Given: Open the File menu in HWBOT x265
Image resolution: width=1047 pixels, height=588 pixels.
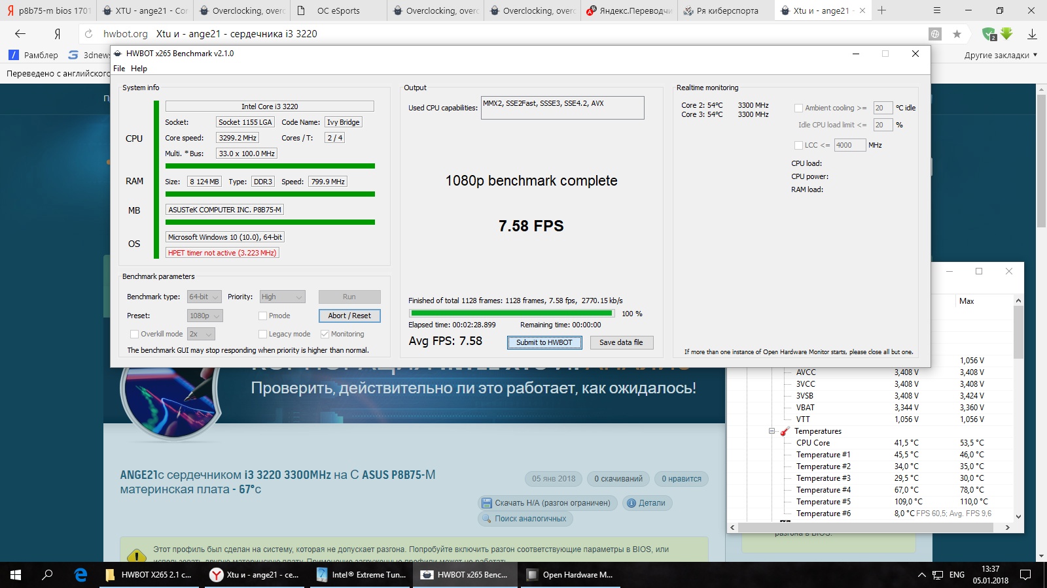Looking at the screenshot, I should click(119, 69).
